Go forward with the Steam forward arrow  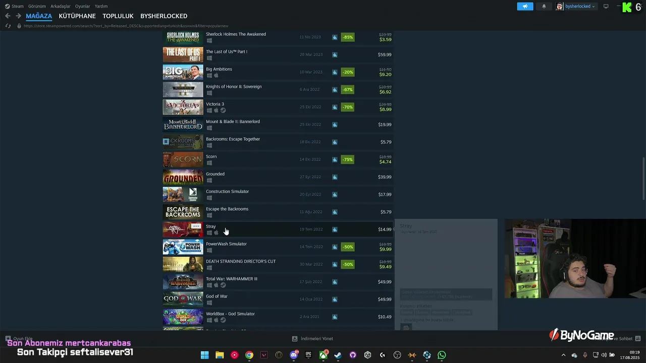click(18, 16)
